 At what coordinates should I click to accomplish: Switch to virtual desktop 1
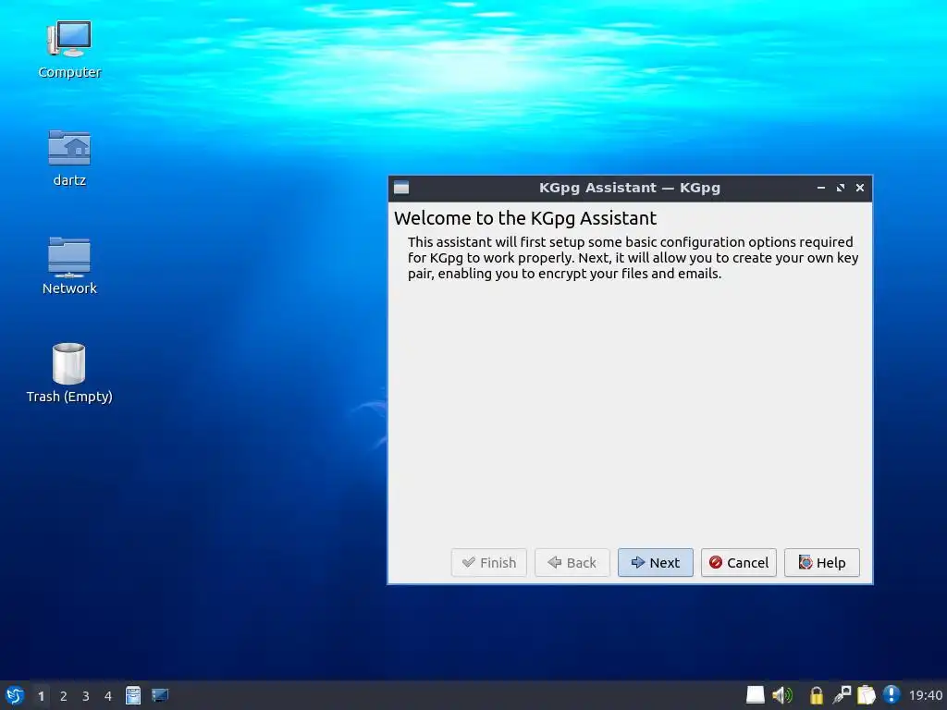point(41,696)
